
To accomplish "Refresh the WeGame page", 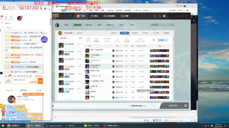I will click(70, 16).
